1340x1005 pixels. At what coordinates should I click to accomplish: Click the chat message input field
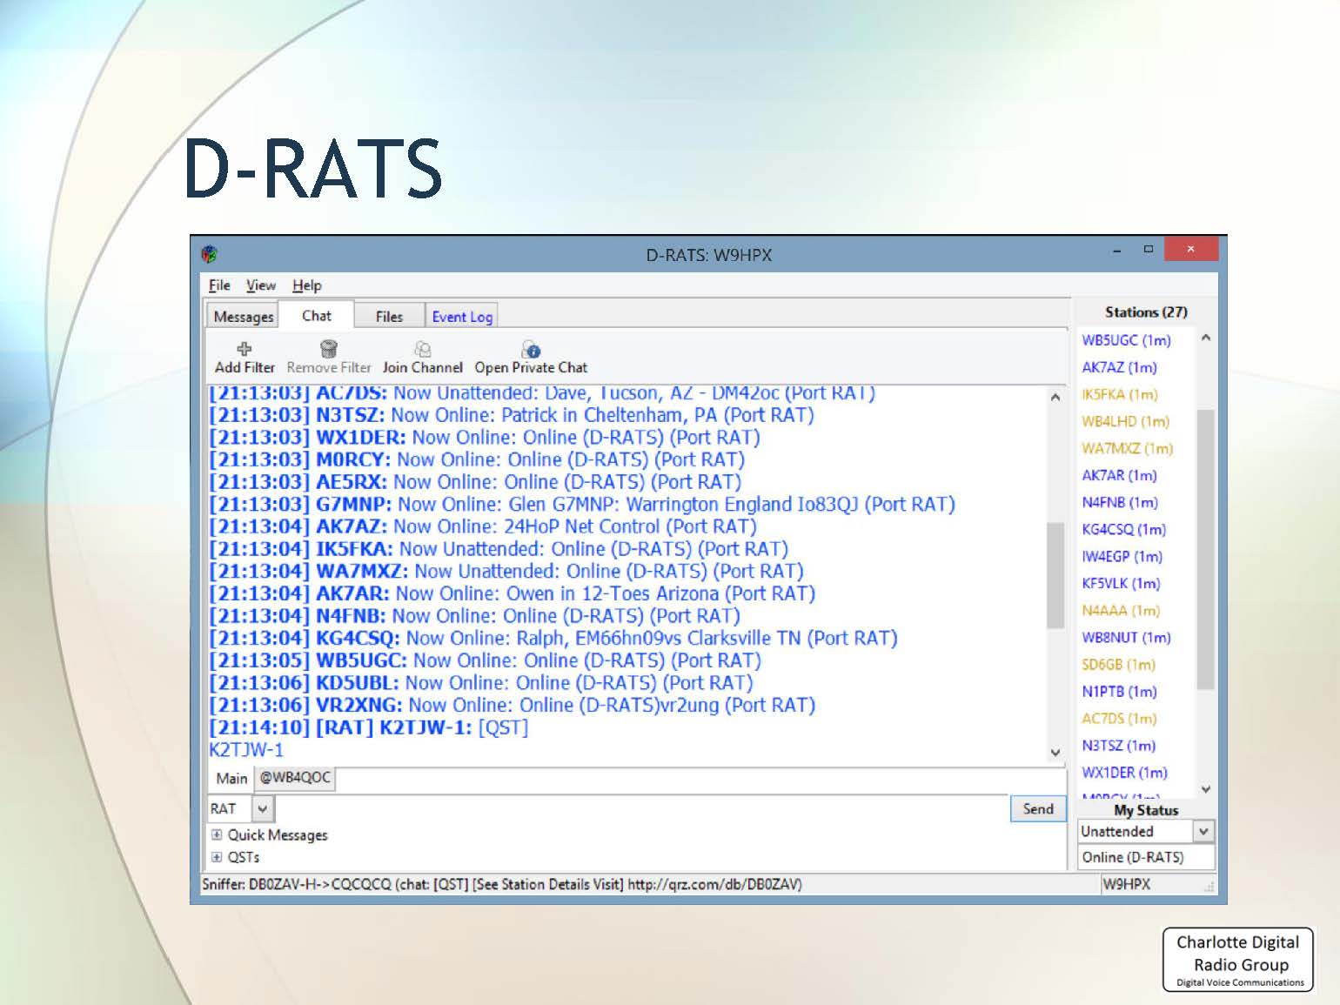641,808
